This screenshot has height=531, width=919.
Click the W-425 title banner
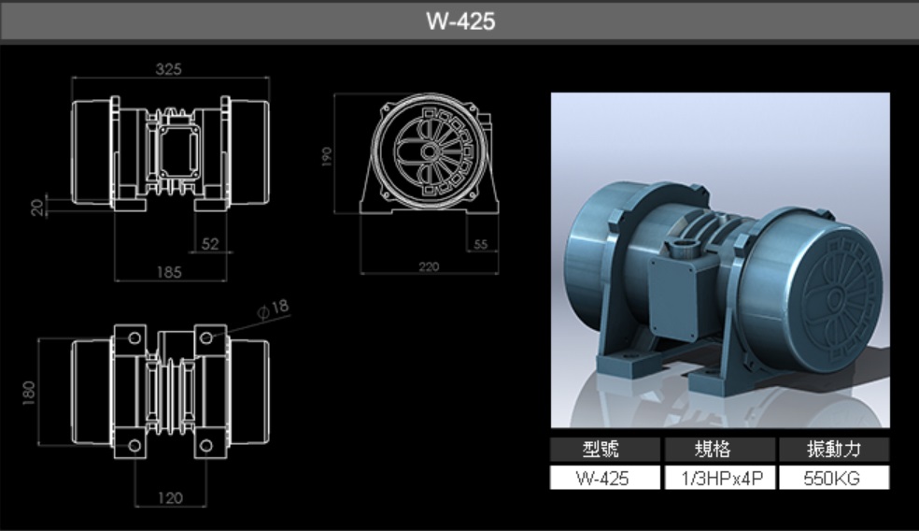coord(459,22)
